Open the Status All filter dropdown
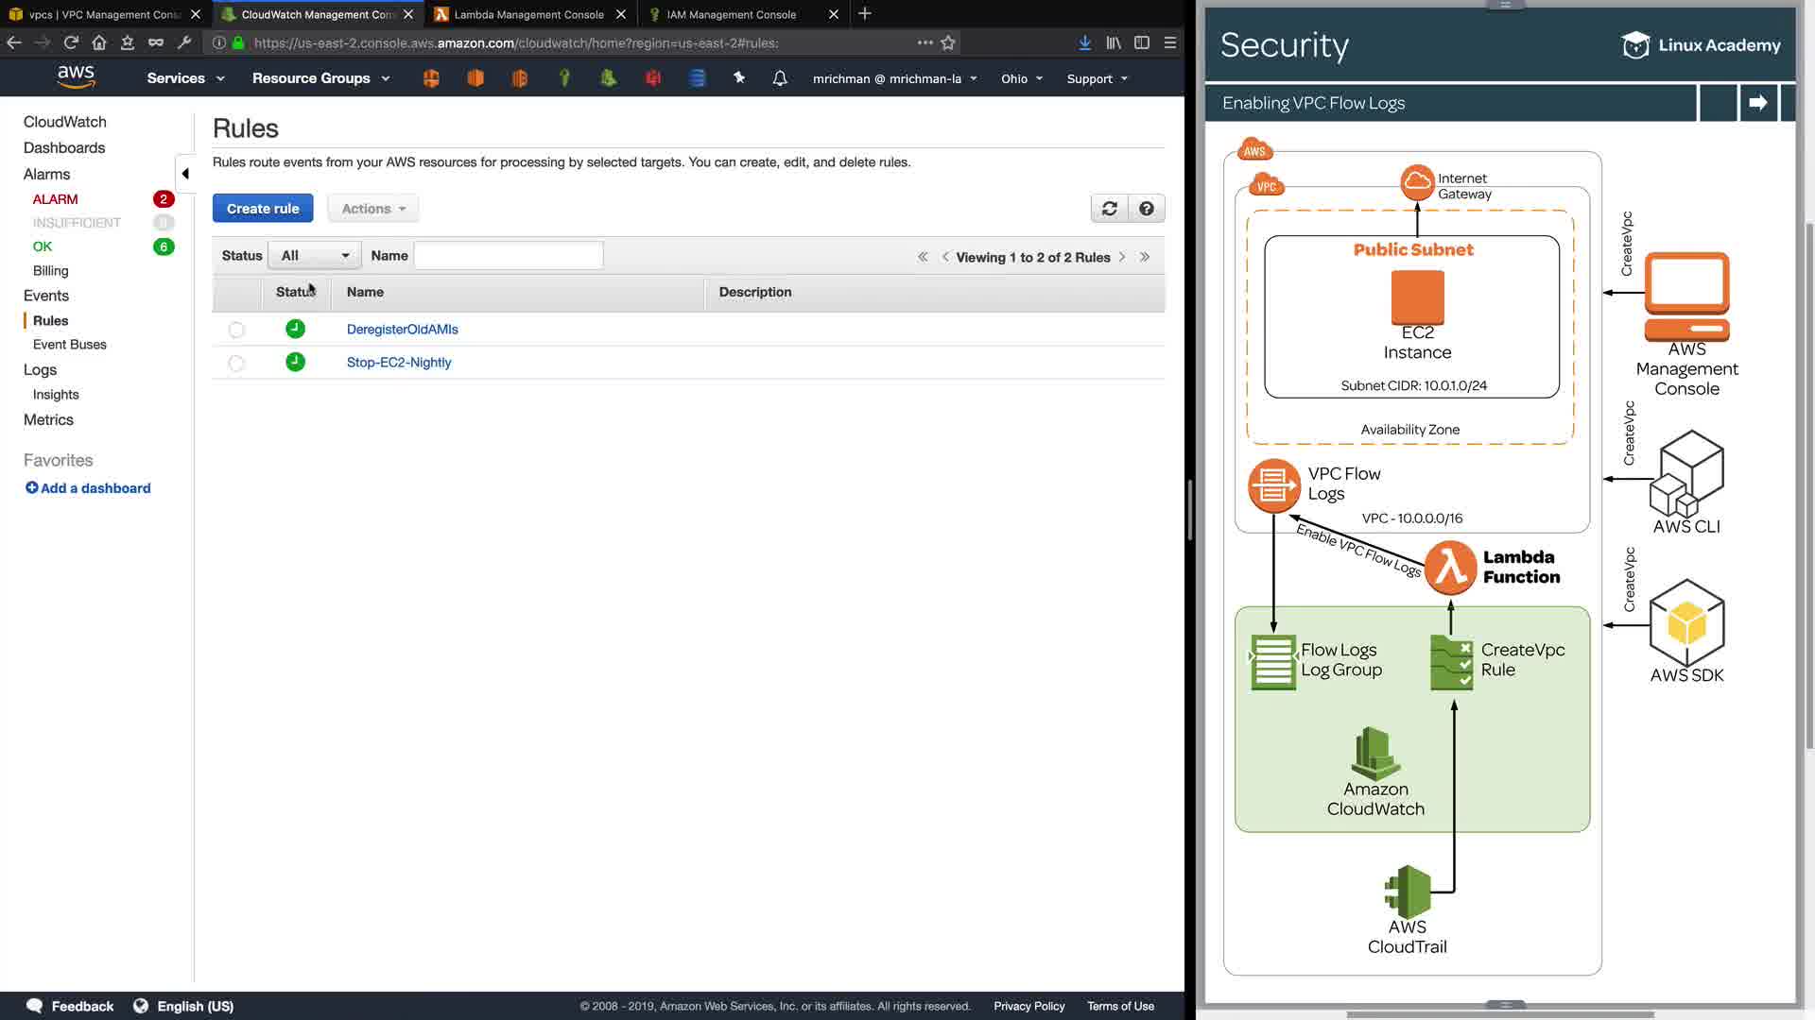The height and width of the screenshot is (1020, 1815). 314,256
